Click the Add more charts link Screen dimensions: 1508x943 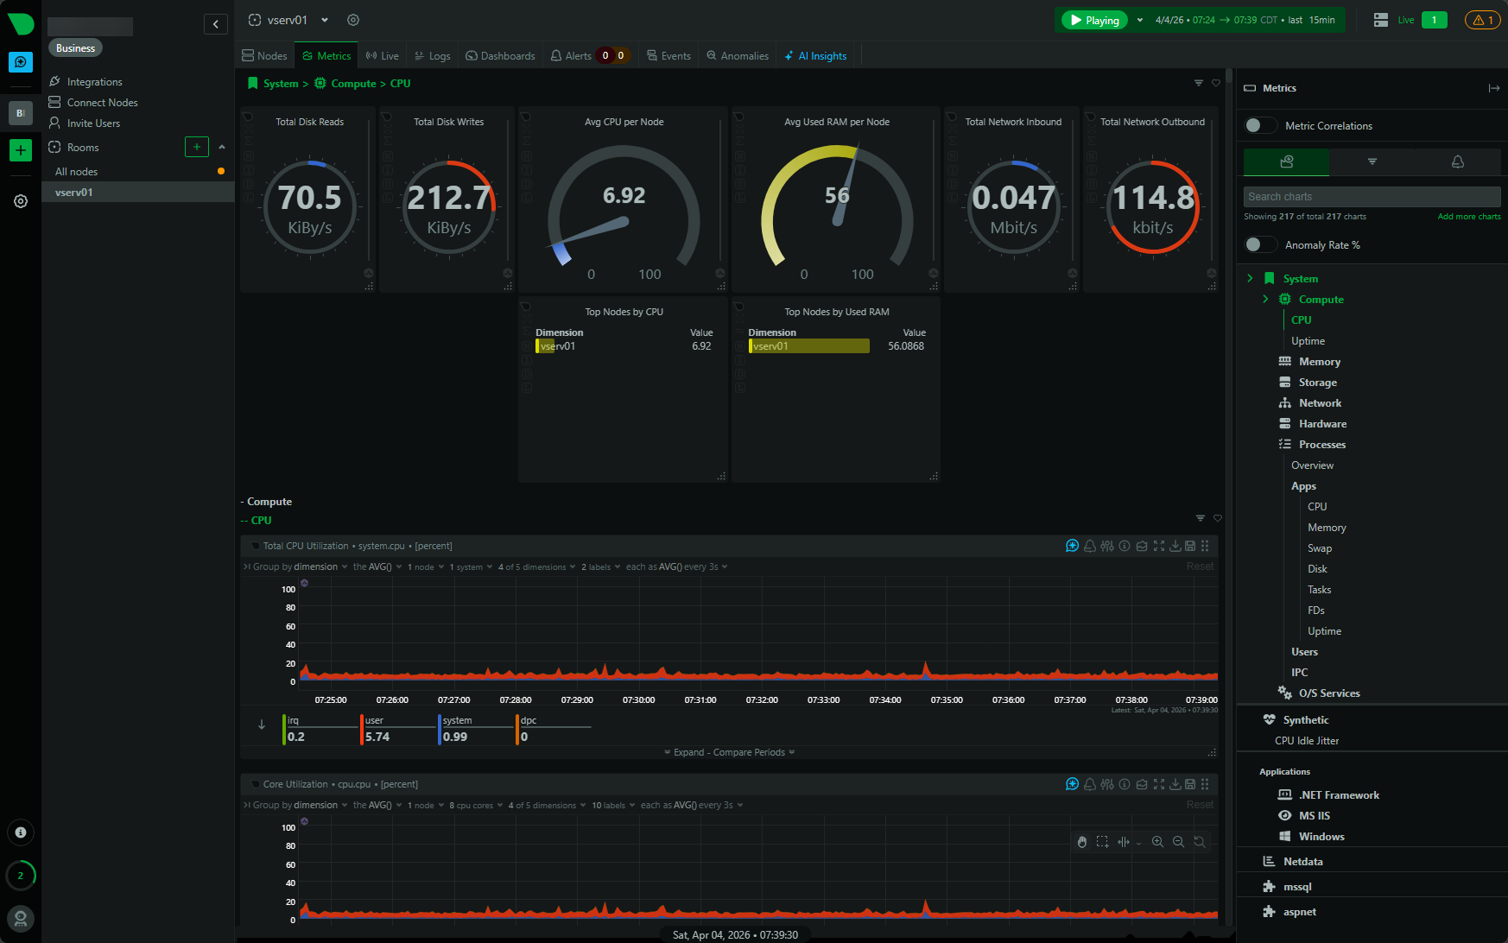(x=1468, y=217)
